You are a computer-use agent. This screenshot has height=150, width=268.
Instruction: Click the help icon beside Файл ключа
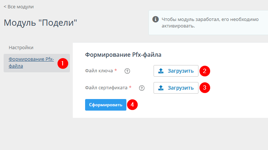click(x=127, y=71)
